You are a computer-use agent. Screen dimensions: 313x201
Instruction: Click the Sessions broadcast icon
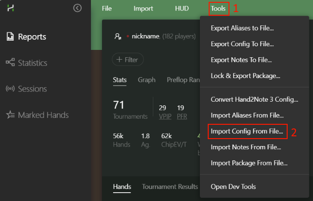tap(10, 89)
